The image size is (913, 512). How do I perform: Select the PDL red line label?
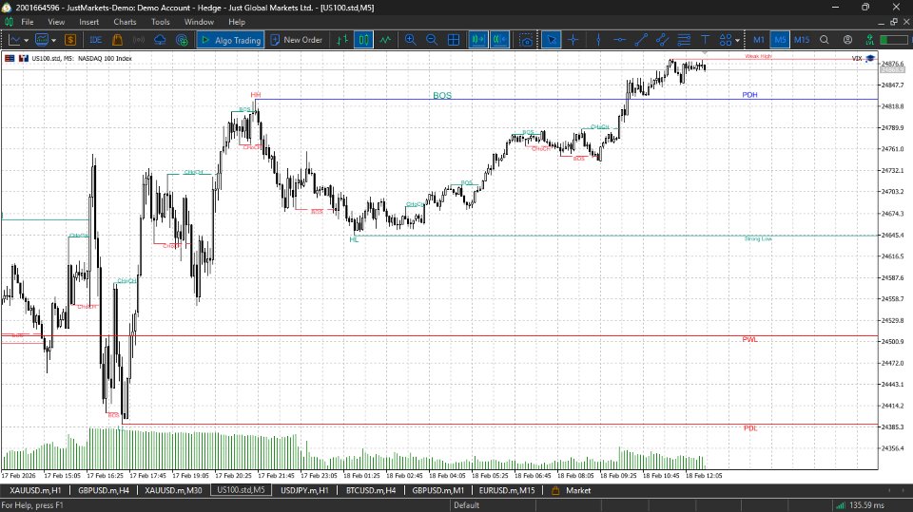750,428
